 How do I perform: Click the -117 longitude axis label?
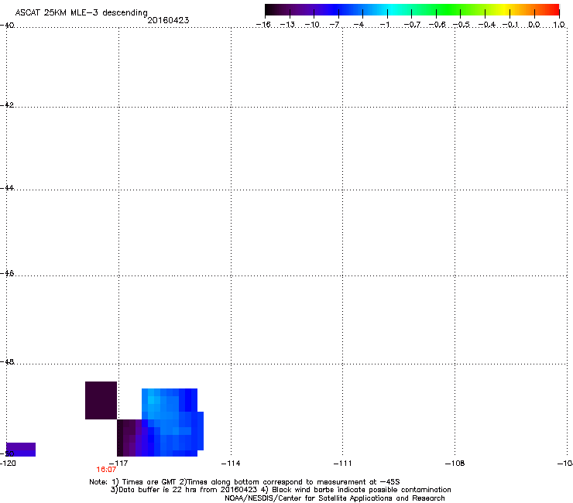pyautogui.click(x=118, y=464)
